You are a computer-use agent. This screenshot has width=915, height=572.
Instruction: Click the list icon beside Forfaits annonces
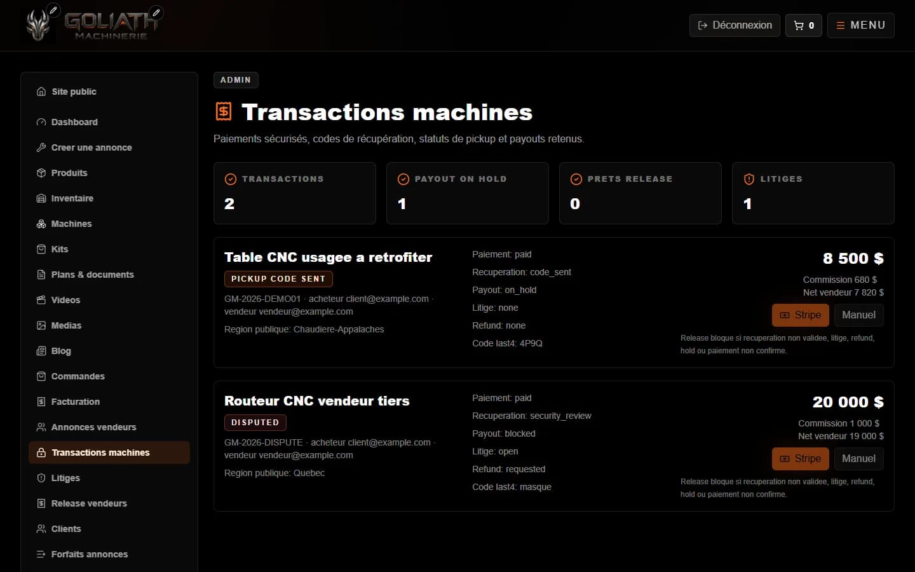coord(41,554)
